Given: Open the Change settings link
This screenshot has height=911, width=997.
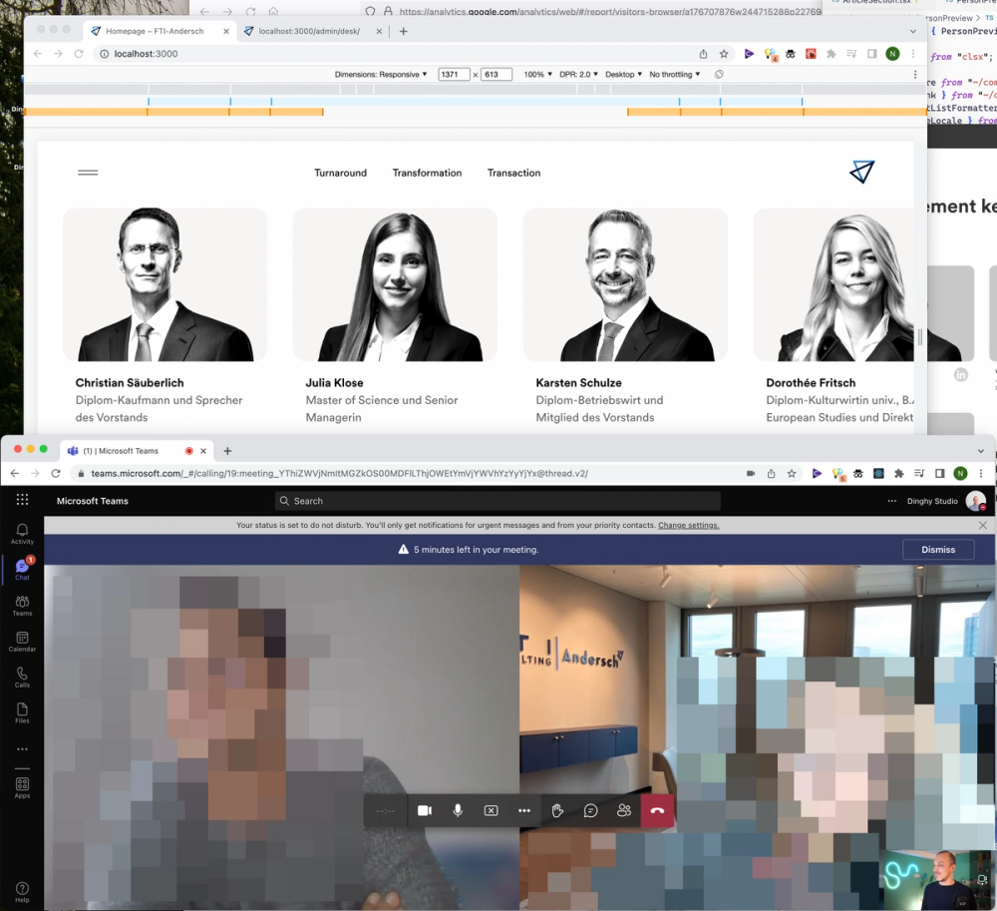Looking at the screenshot, I should tap(689, 526).
